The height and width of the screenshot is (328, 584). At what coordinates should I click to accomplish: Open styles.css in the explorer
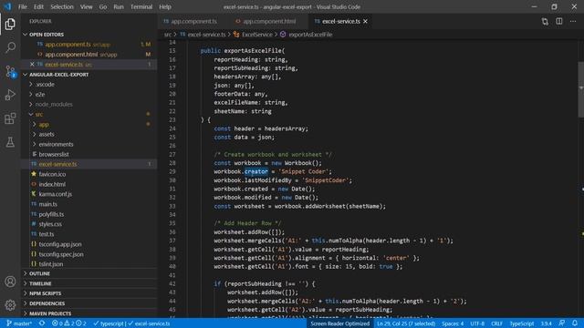click(x=50, y=224)
